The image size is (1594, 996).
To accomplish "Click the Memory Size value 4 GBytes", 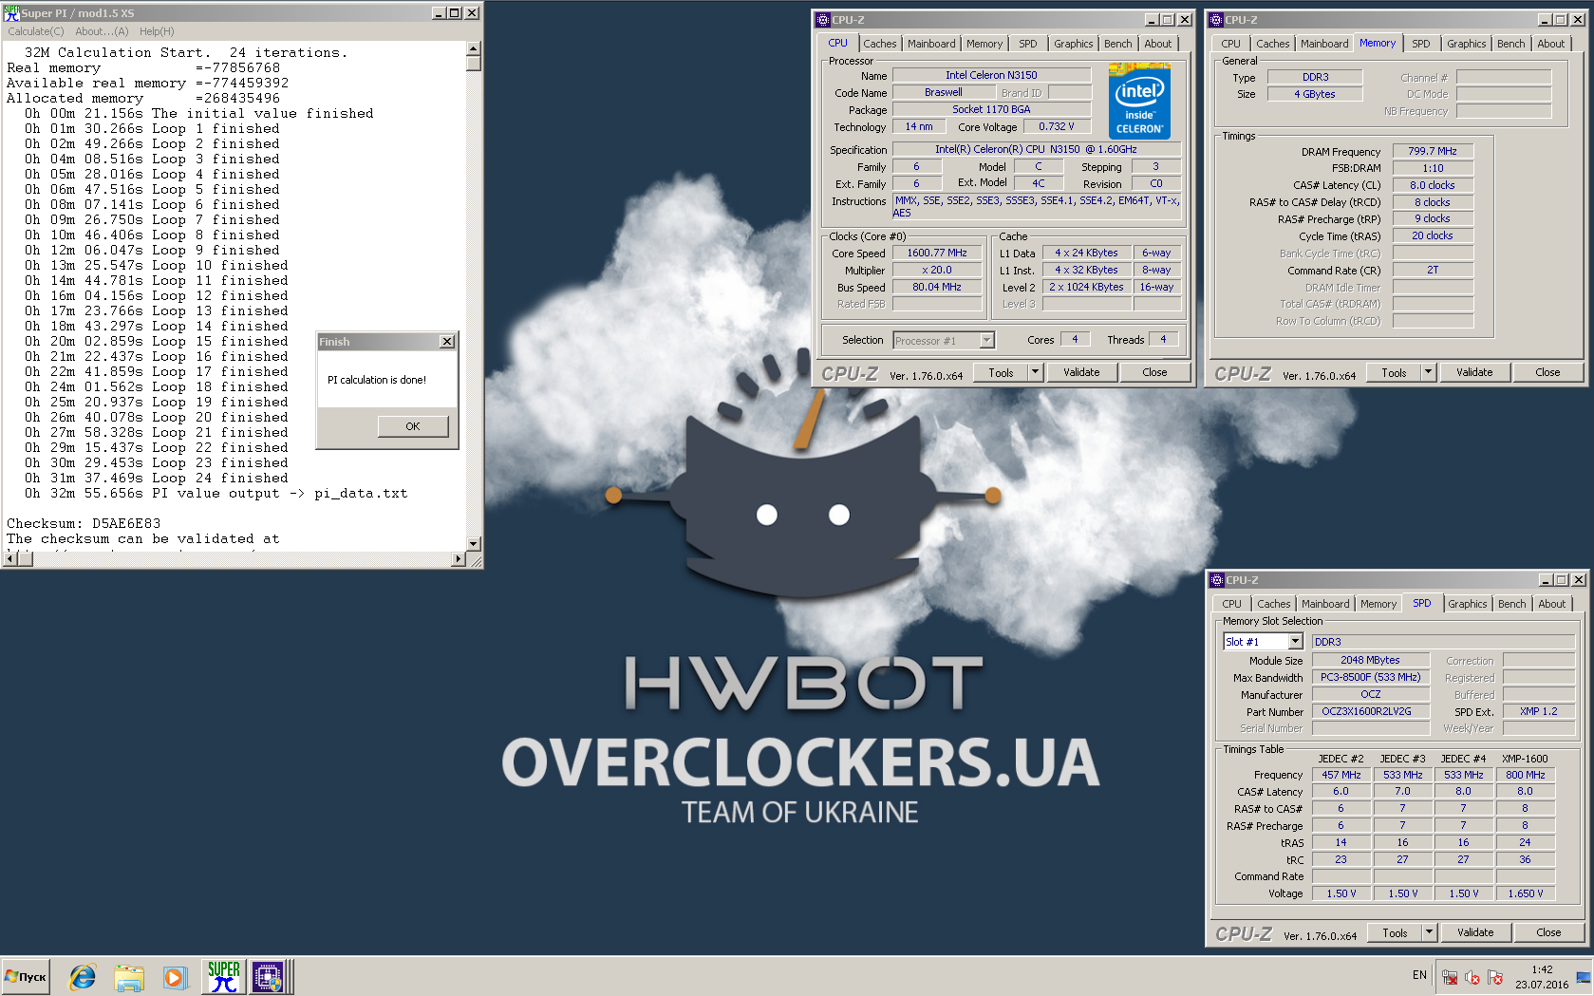I will tap(1315, 94).
